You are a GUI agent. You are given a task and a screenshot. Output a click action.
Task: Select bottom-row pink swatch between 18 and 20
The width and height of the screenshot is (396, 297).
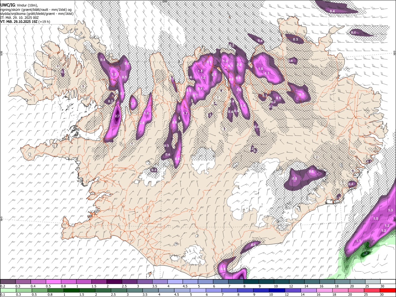(x=340, y=290)
